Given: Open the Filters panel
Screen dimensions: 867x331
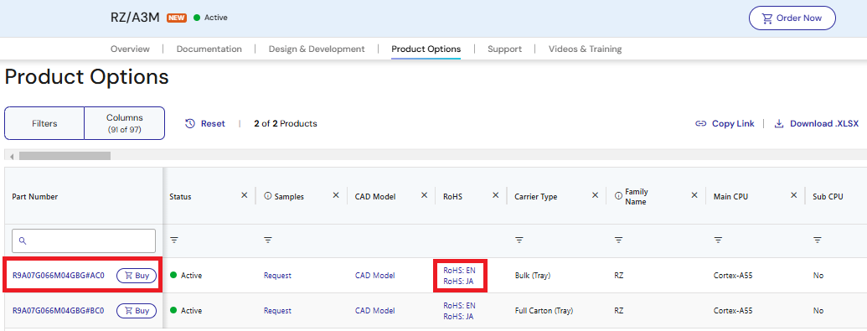Looking at the screenshot, I should [x=44, y=123].
